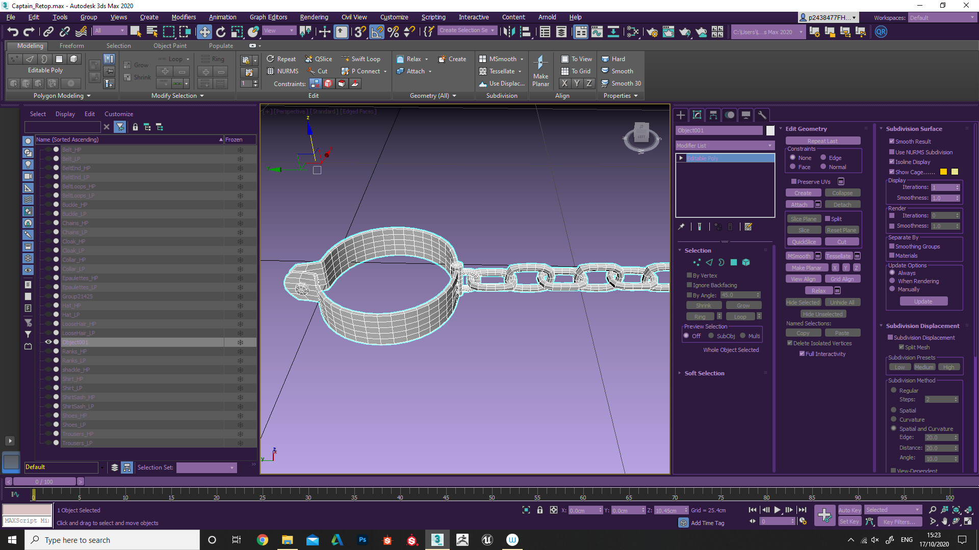The height and width of the screenshot is (550, 979).
Task: Click the Play Animation button
Action: point(777,510)
